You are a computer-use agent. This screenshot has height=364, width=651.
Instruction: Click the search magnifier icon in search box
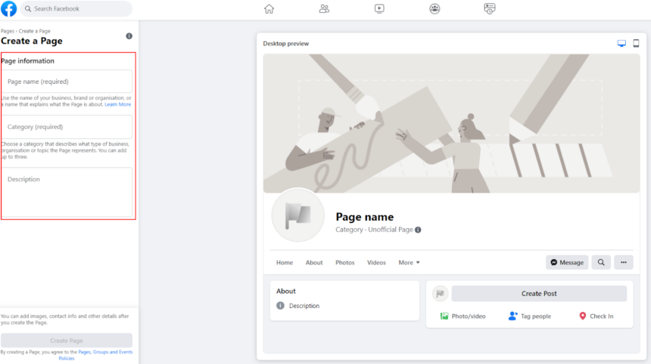tap(28, 9)
